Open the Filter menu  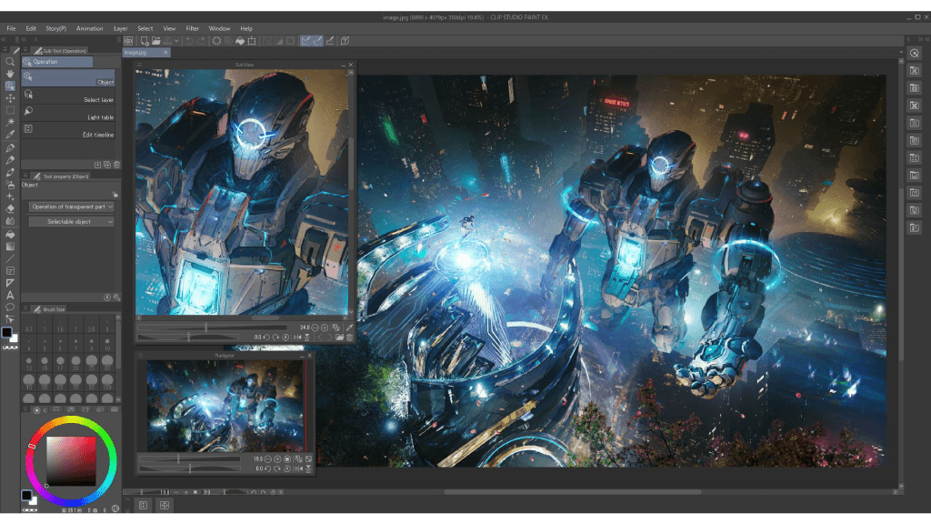[x=192, y=28]
